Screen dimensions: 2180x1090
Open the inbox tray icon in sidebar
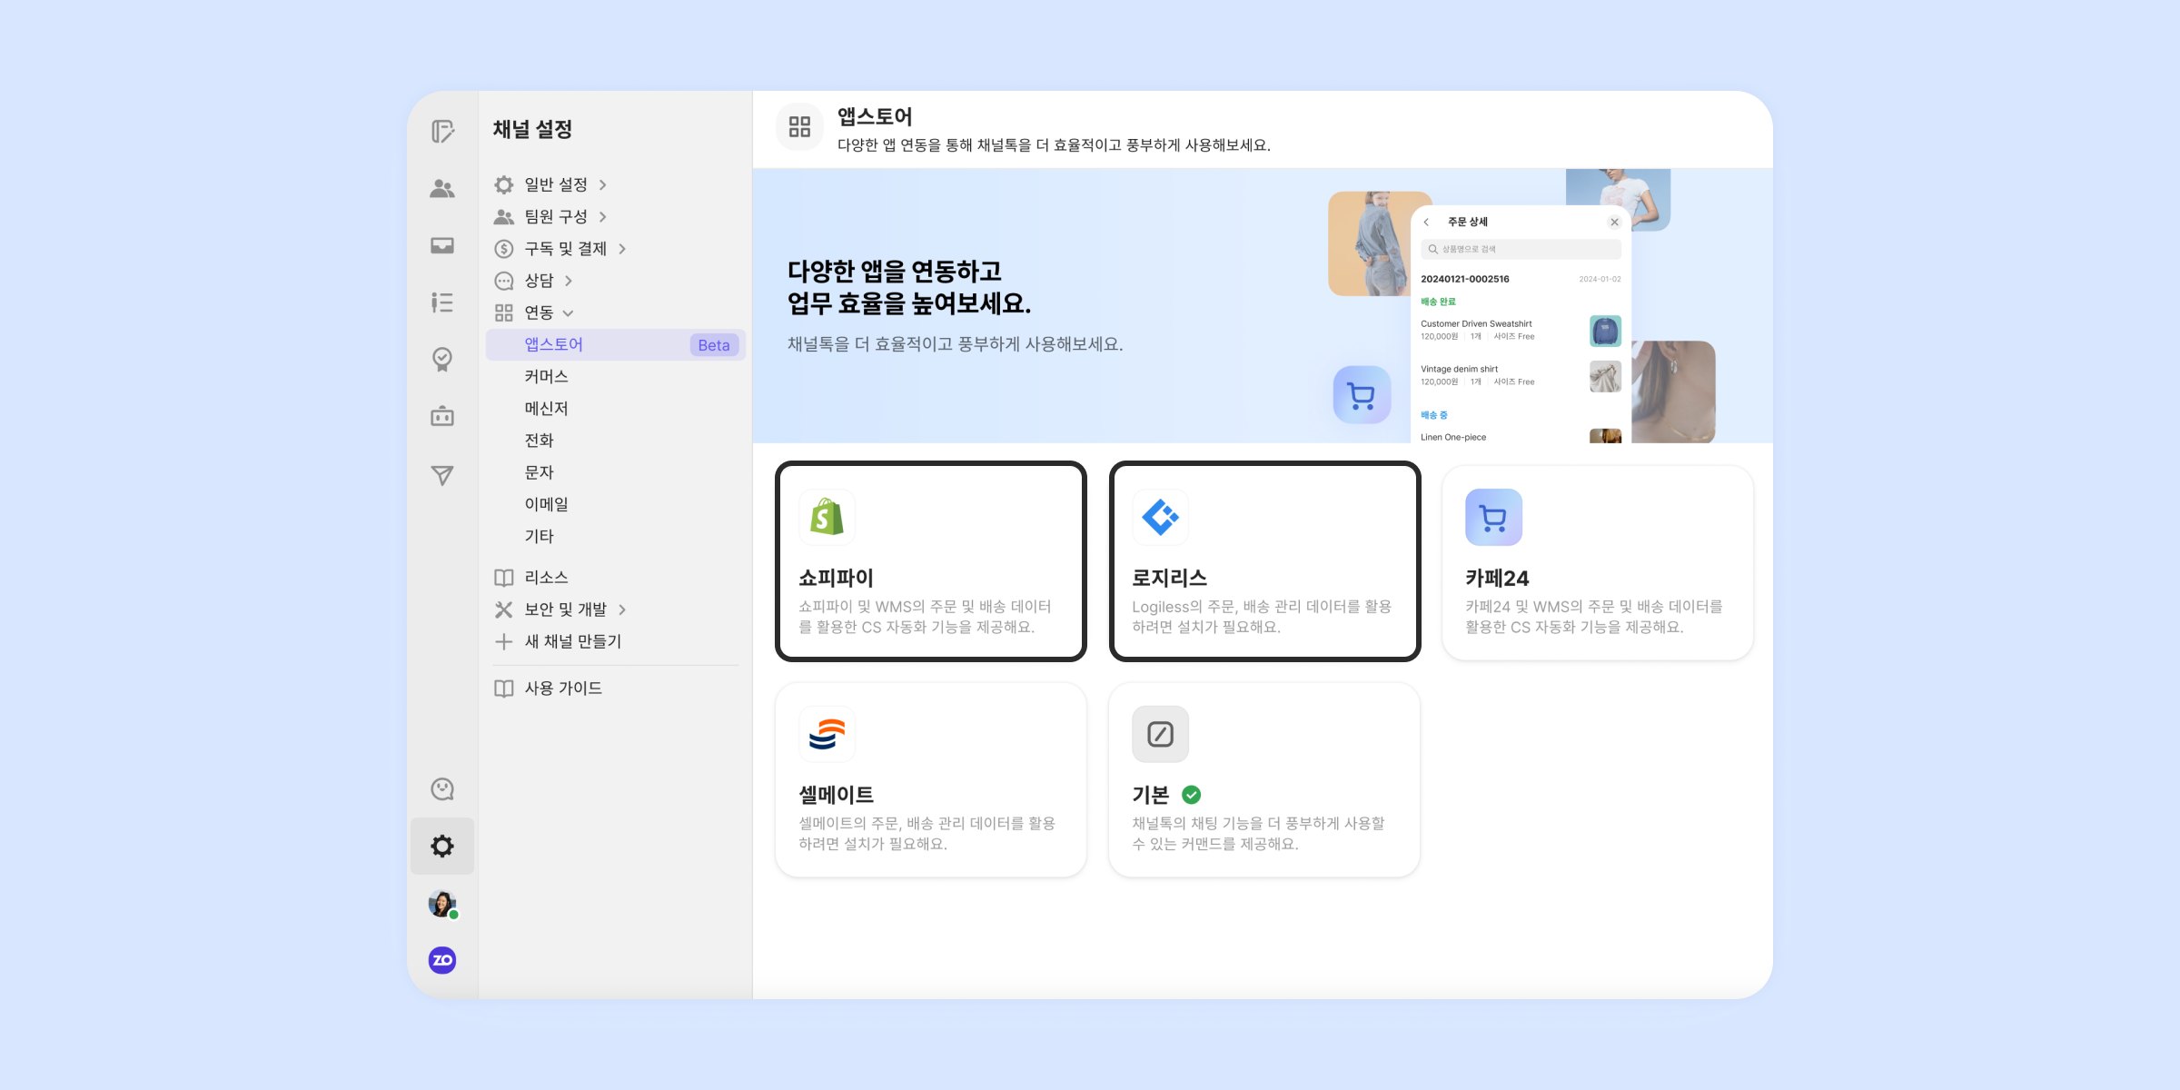pos(442,245)
